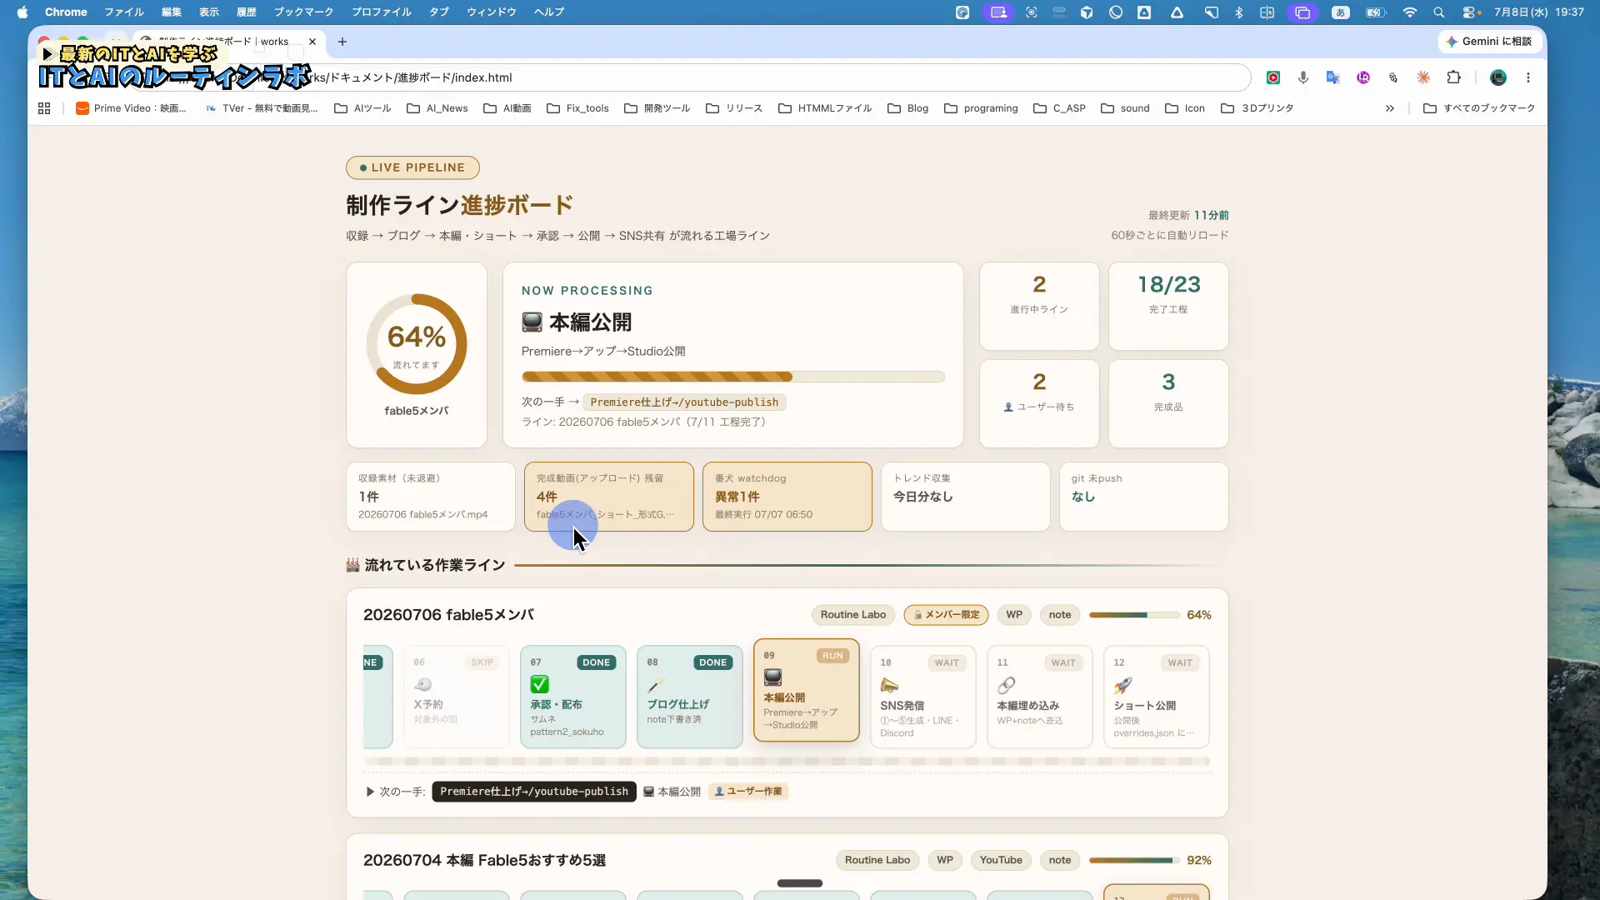Viewport: 1600px width, 900px height.
Task: Click the トレンド収集 card
Action: pyautogui.click(x=966, y=497)
